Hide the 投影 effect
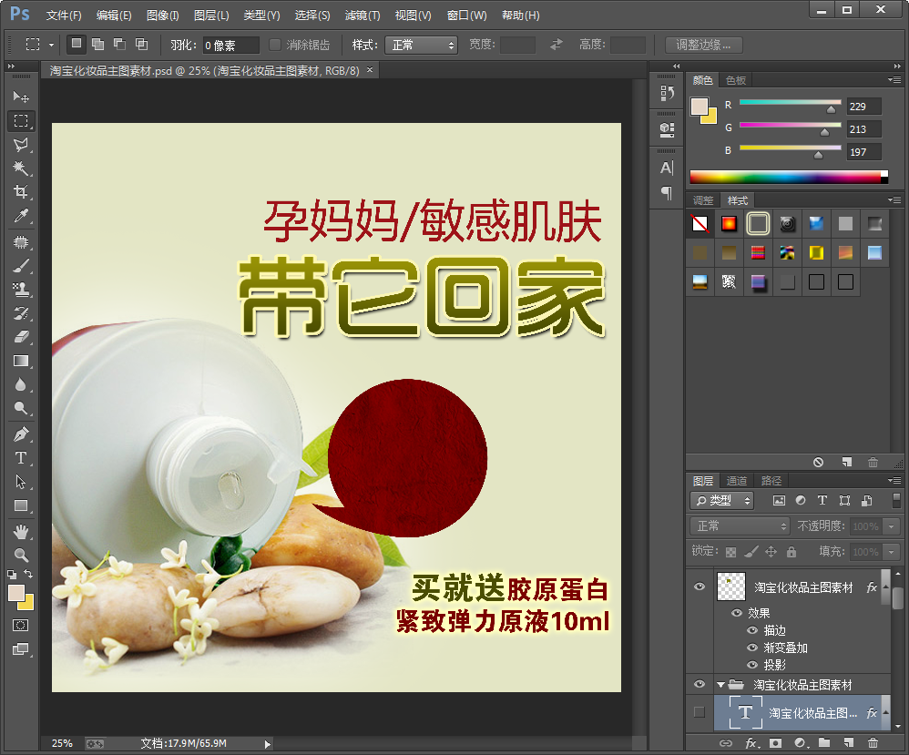Image resolution: width=909 pixels, height=755 pixels. point(752,665)
